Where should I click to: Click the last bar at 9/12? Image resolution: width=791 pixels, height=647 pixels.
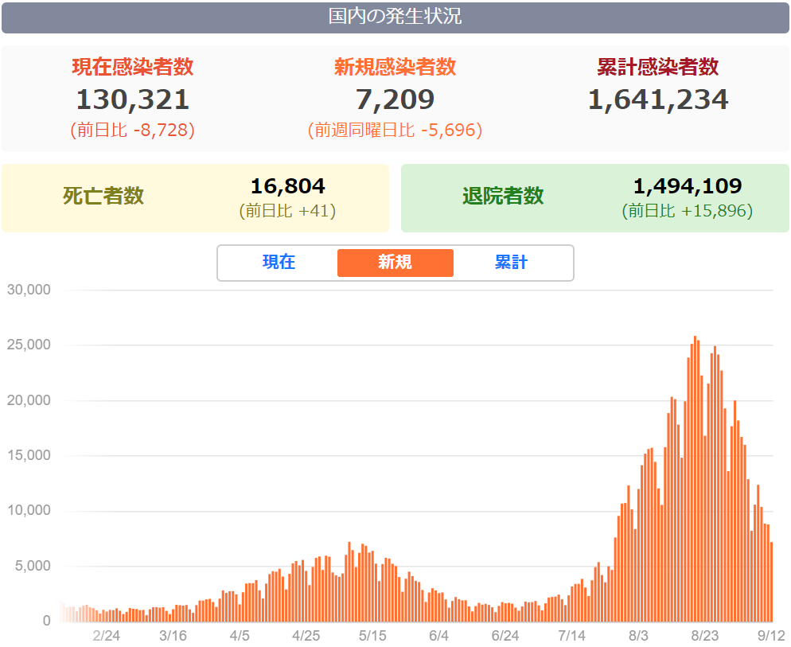(771, 582)
